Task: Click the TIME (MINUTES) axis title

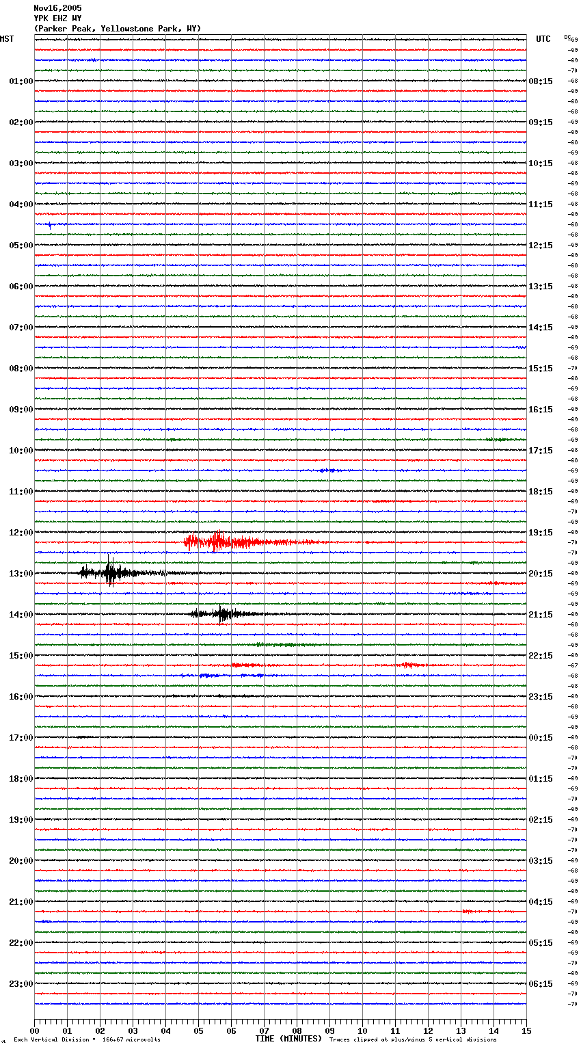Action: pyautogui.click(x=288, y=1039)
